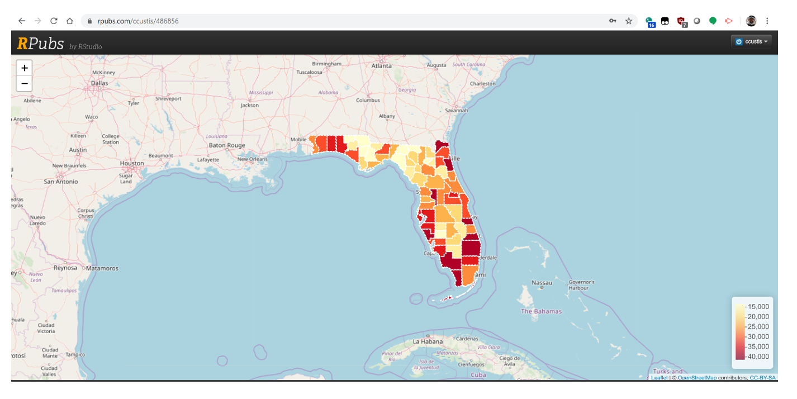Reload the page with the refresh icon
797x399 pixels.
pos(54,21)
